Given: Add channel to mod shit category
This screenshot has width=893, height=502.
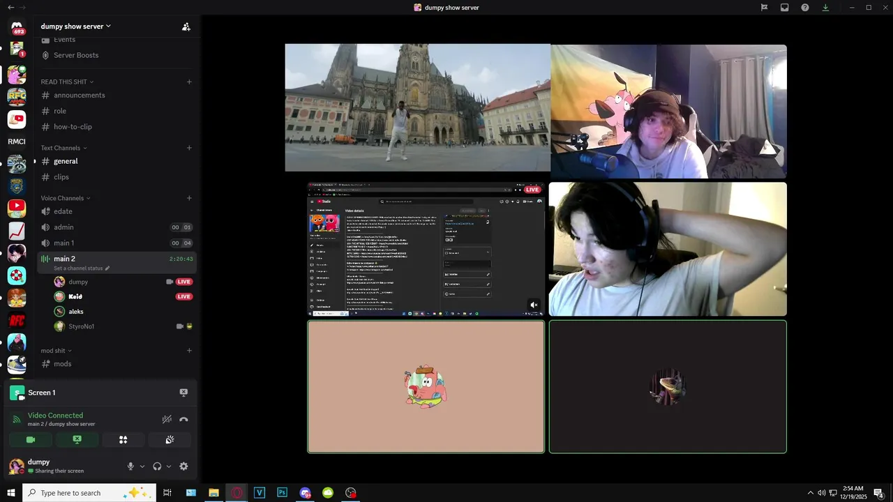Looking at the screenshot, I should 189,351.
